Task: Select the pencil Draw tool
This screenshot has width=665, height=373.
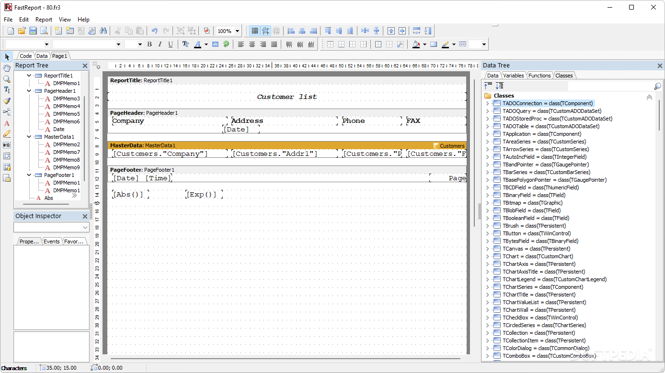Action: click(7, 134)
